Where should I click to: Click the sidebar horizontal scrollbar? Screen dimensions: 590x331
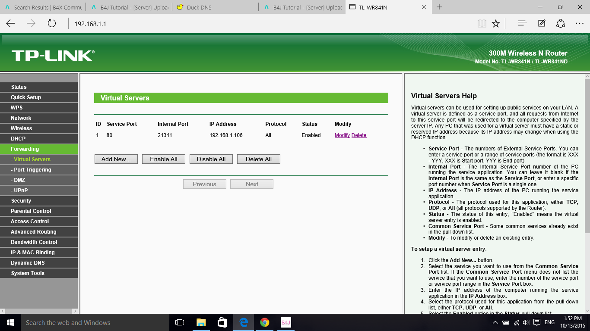pyautogui.click(x=39, y=311)
